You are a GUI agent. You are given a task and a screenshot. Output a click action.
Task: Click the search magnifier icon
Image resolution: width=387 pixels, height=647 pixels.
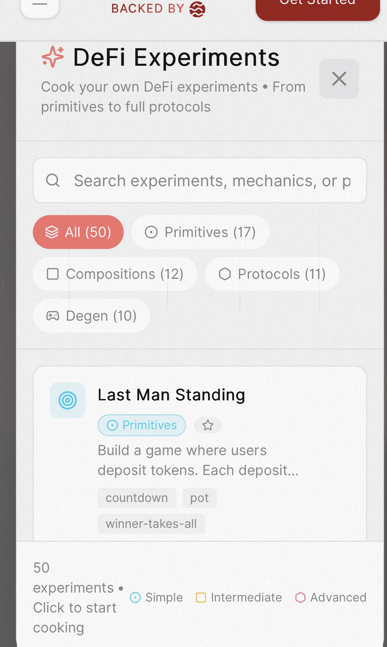53,181
